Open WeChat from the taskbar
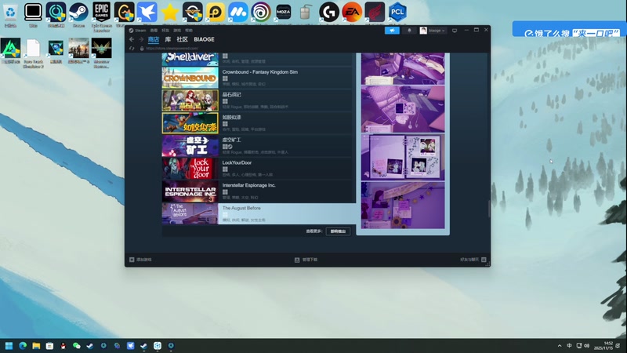The image size is (627, 353). (76, 346)
